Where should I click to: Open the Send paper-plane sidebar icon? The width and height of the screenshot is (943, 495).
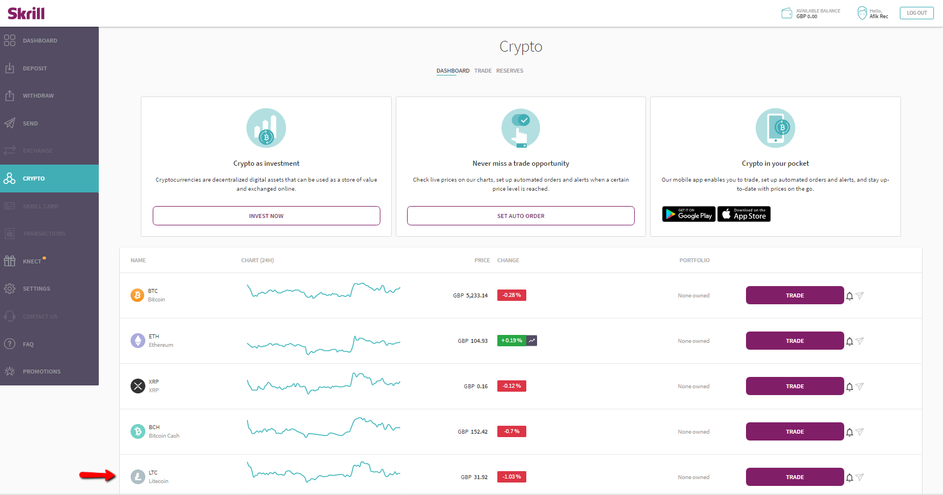coord(10,123)
